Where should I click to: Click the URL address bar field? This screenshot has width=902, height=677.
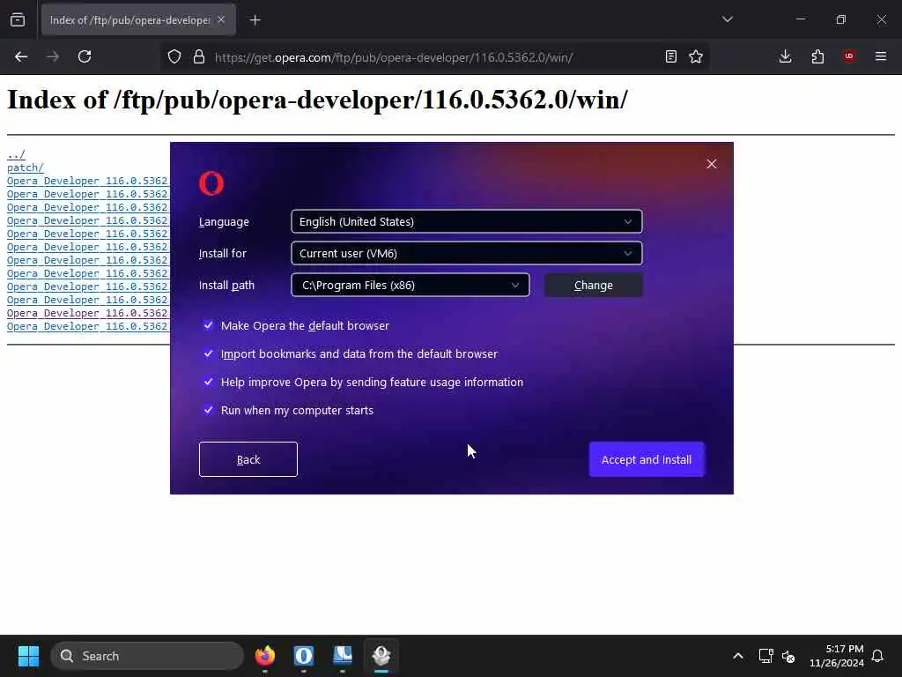click(x=434, y=57)
